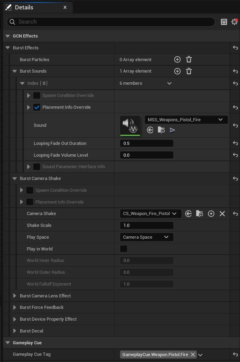Screen dimensions: 240x362
Task: Expand the Burst Decal section
Action: click(x=15, y=331)
